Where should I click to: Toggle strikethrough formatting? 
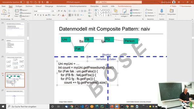click(46, 15)
